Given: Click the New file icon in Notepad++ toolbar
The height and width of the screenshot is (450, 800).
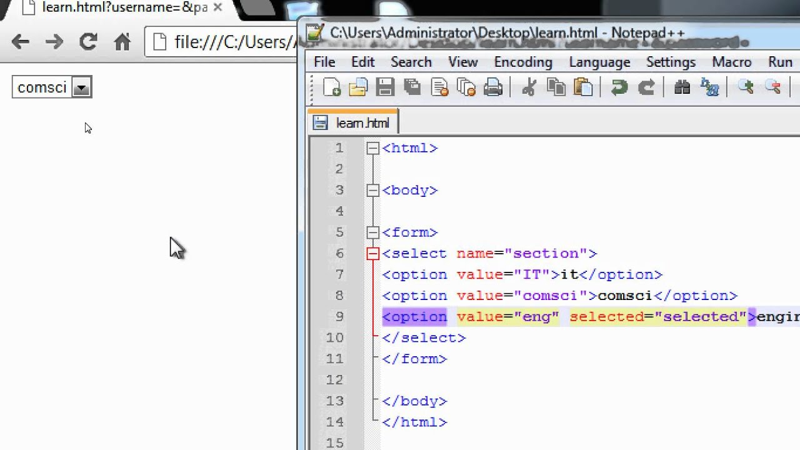Looking at the screenshot, I should tap(332, 87).
